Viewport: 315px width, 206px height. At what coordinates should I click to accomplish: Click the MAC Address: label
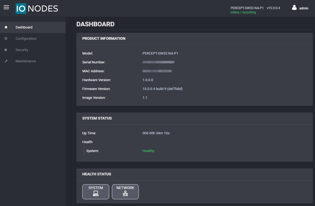(93, 71)
